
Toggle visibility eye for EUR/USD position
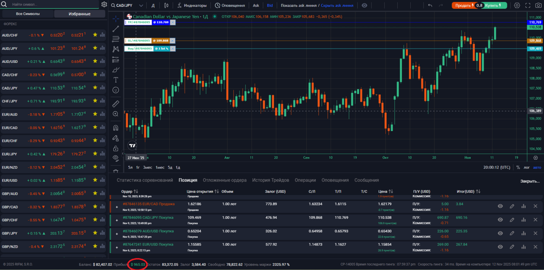[500, 247]
